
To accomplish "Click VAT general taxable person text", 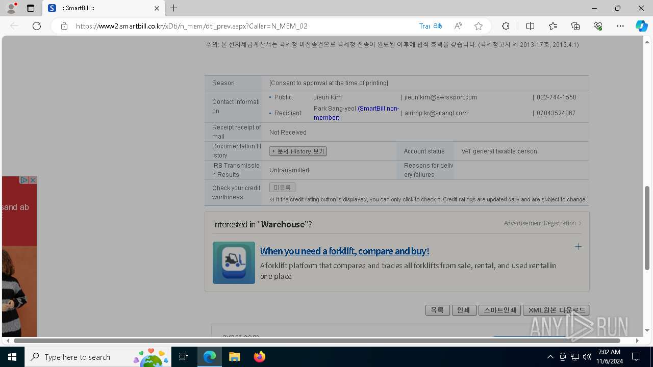I will [499, 151].
